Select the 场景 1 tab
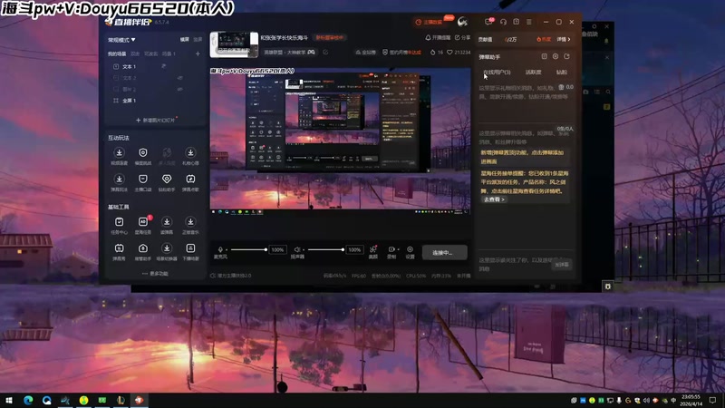Image resolution: width=725 pixels, height=408 pixels. pyautogui.click(x=169, y=54)
